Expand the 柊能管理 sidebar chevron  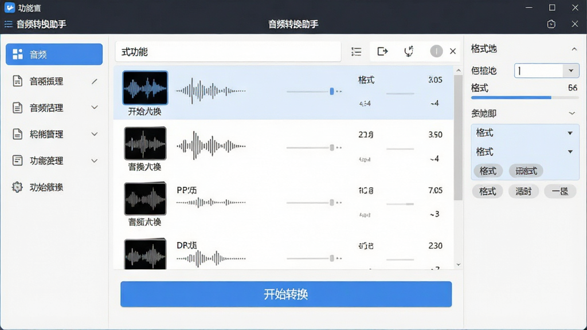tap(95, 134)
